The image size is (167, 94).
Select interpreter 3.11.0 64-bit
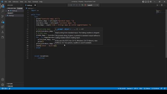(x=155, y=89)
